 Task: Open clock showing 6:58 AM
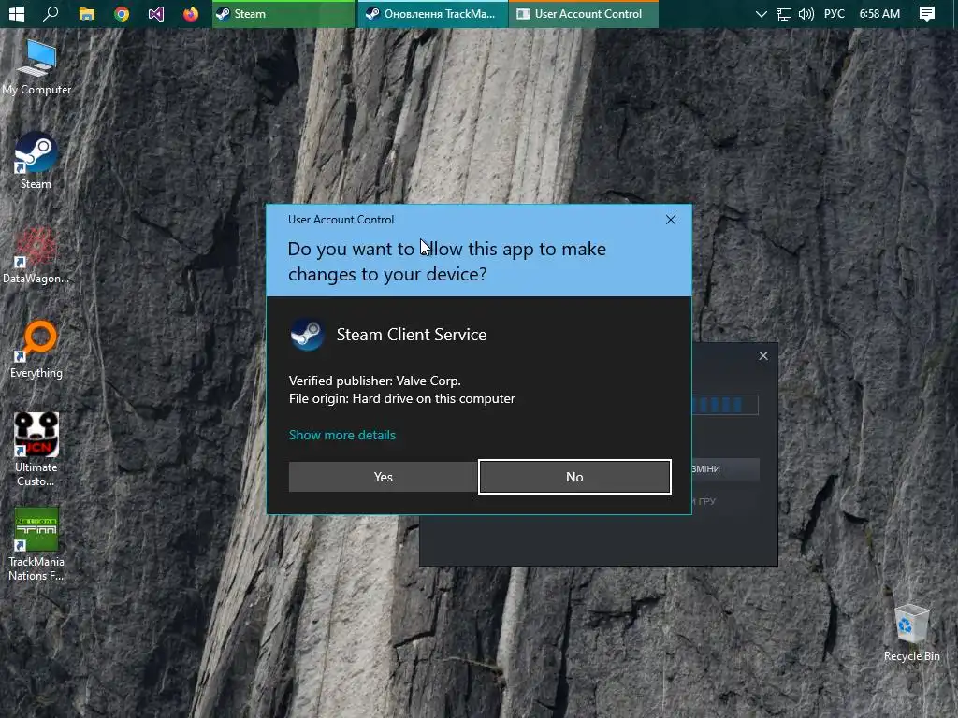pyautogui.click(x=879, y=13)
